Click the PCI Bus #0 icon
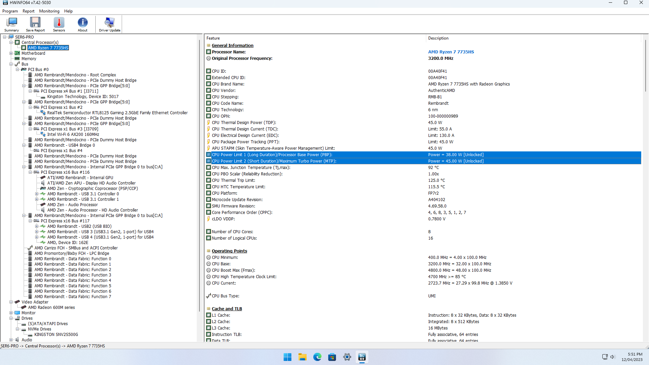The height and width of the screenshot is (365, 649). pos(24,70)
